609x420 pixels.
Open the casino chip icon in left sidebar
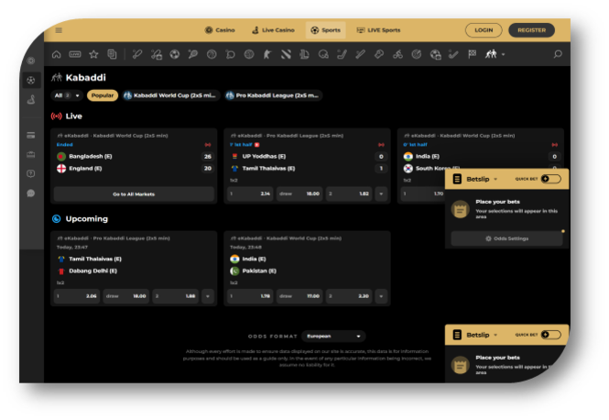tap(31, 61)
